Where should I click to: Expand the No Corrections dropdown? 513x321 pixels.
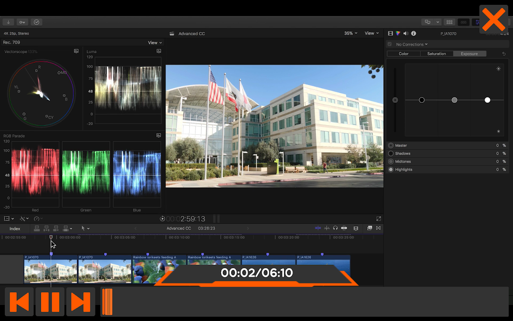coord(412,44)
